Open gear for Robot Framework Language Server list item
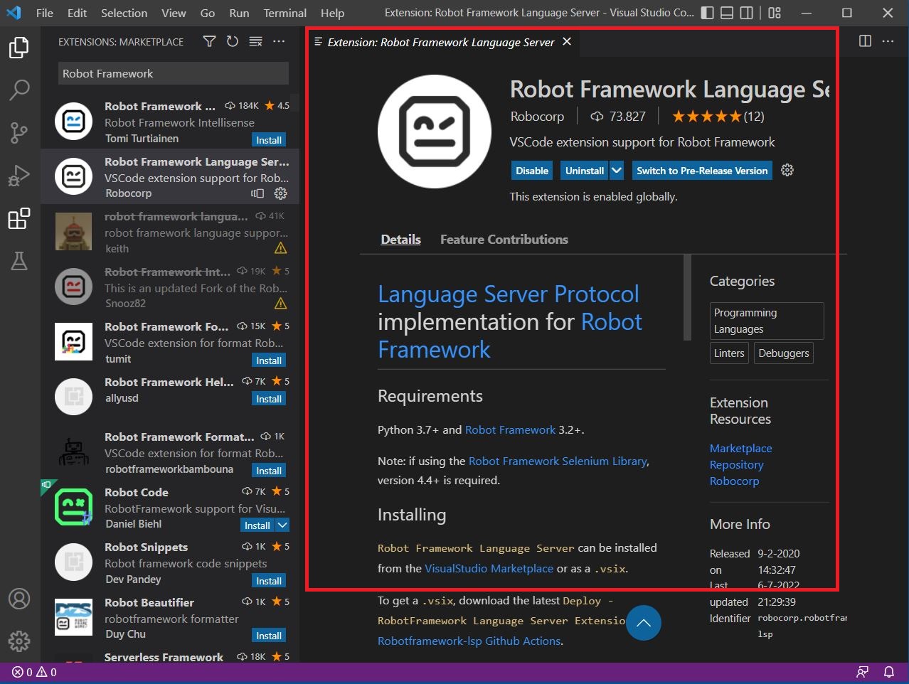Viewport: 909px width, 684px height. click(x=281, y=193)
